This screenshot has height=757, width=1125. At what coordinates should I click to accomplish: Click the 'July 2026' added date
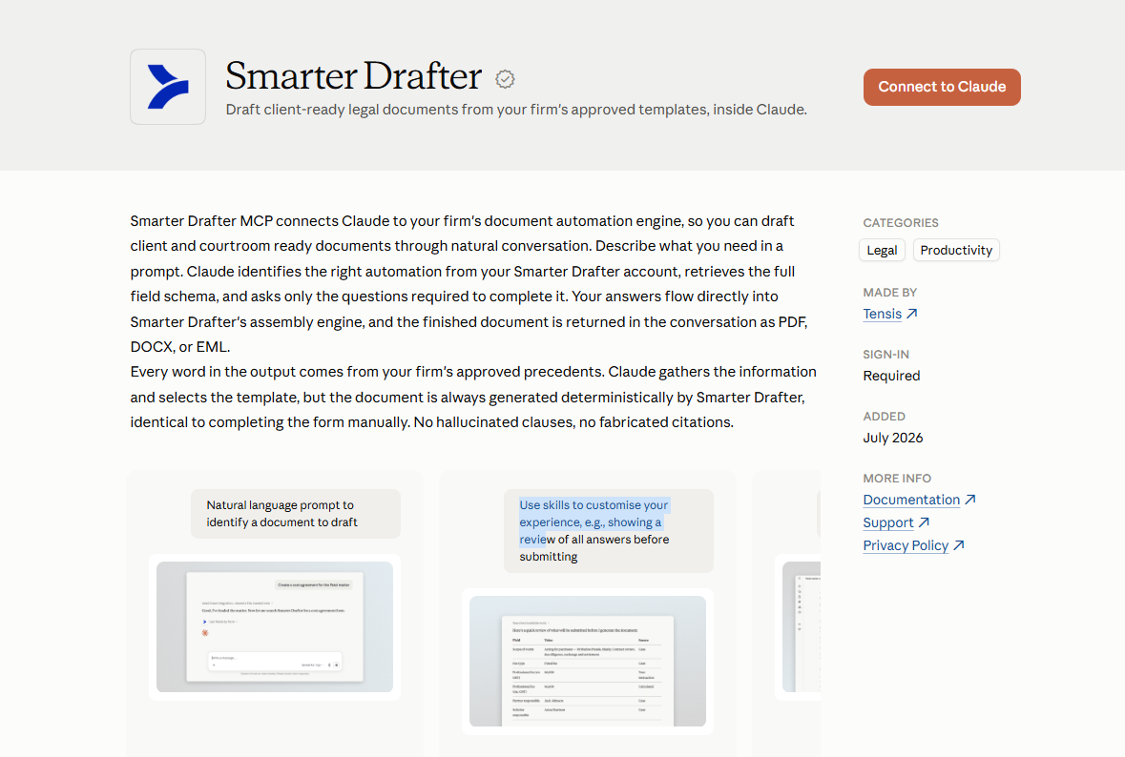892,438
